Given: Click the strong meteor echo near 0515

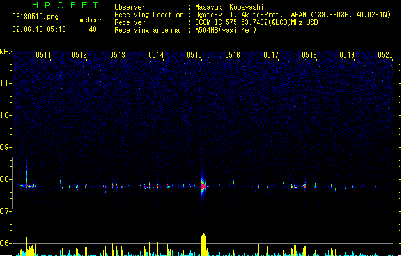Looking at the screenshot, I should (203, 185).
